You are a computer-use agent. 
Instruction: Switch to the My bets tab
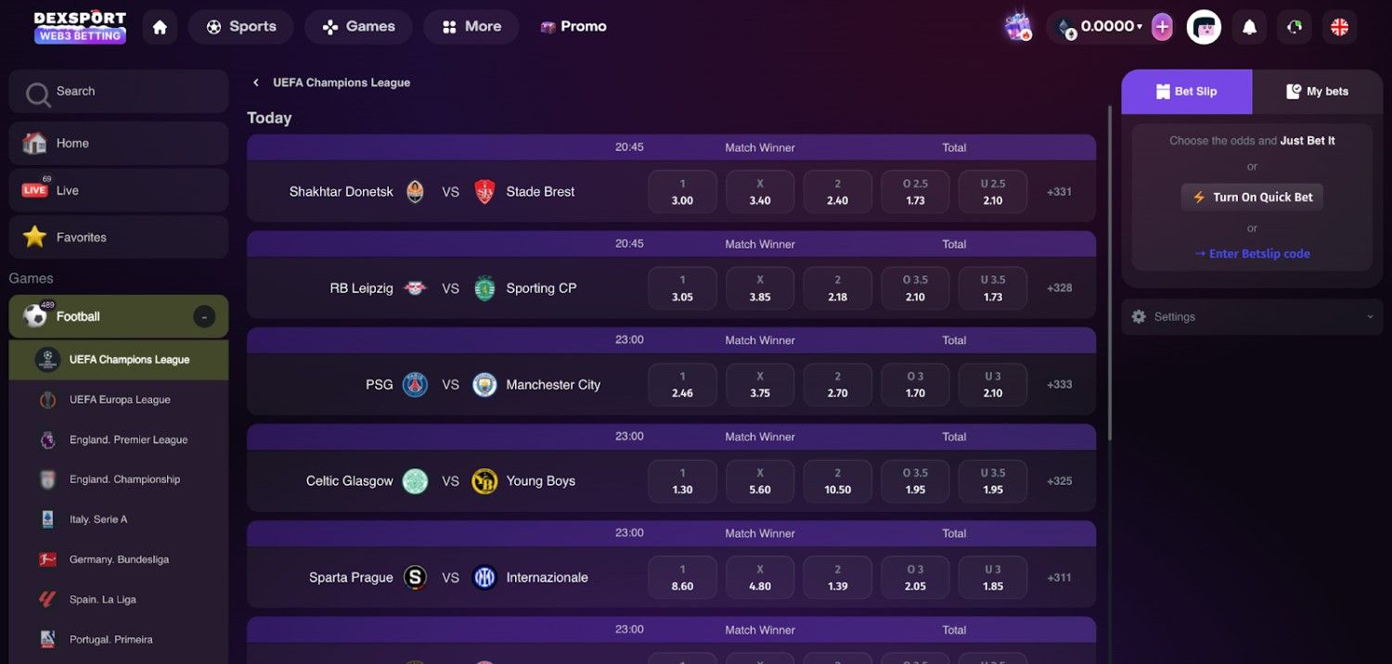tap(1317, 92)
